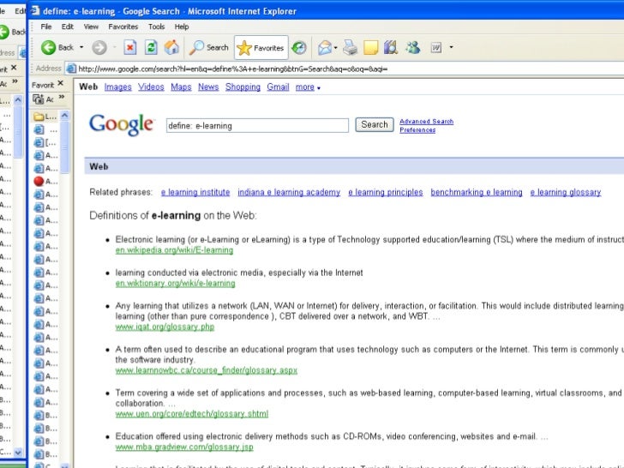Click the yellow note Discuss icon
The width and height of the screenshot is (624, 468).
pyautogui.click(x=370, y=48)
